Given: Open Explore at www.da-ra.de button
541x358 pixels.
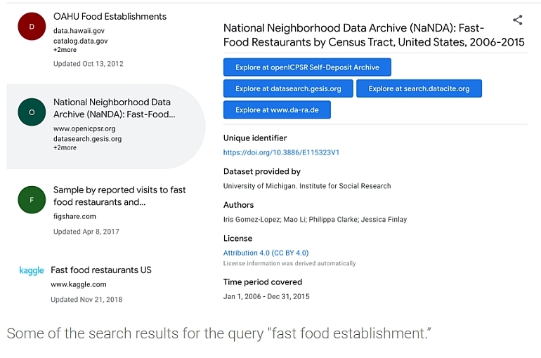Looking at the screenshot, I should pos(277,110).
